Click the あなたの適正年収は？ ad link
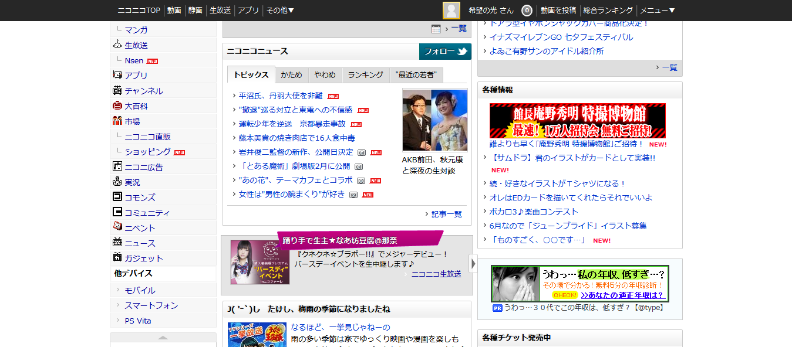The height and width of the screenshot is (347, 792). tap(622, 295)
